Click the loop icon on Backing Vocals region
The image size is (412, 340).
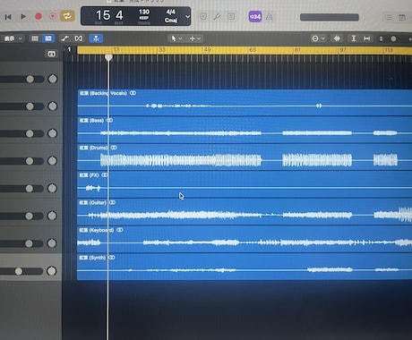click(133, 93)
